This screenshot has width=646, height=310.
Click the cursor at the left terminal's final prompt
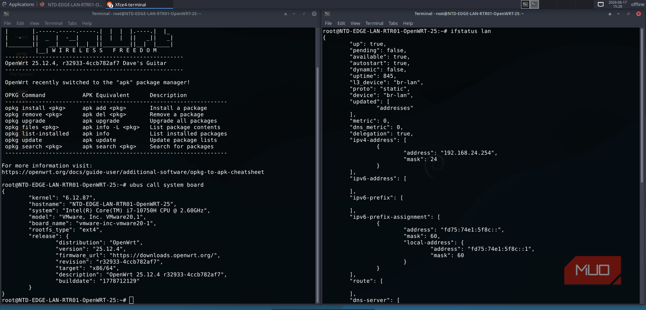coord(132,300)
